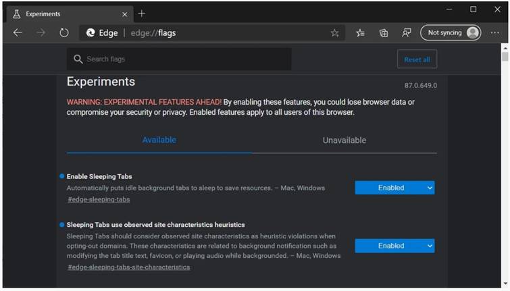Refresh the edge://flags page
Viewport: 510px width, 291px height.
pos(64,32)
